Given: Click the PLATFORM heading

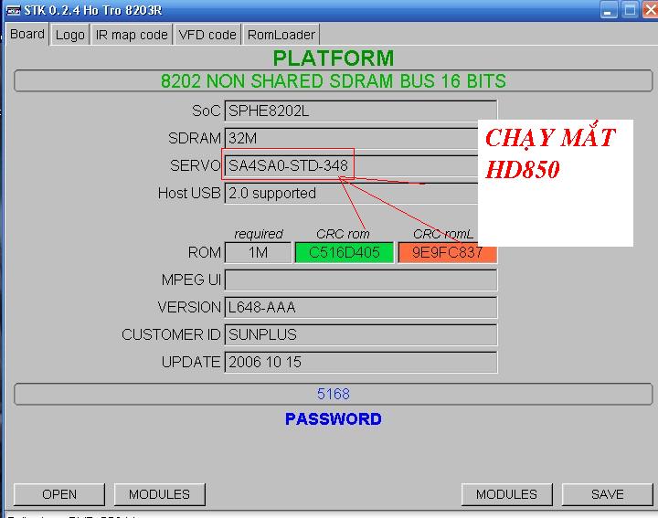Looking at the screenshot, I should point(334,58).
